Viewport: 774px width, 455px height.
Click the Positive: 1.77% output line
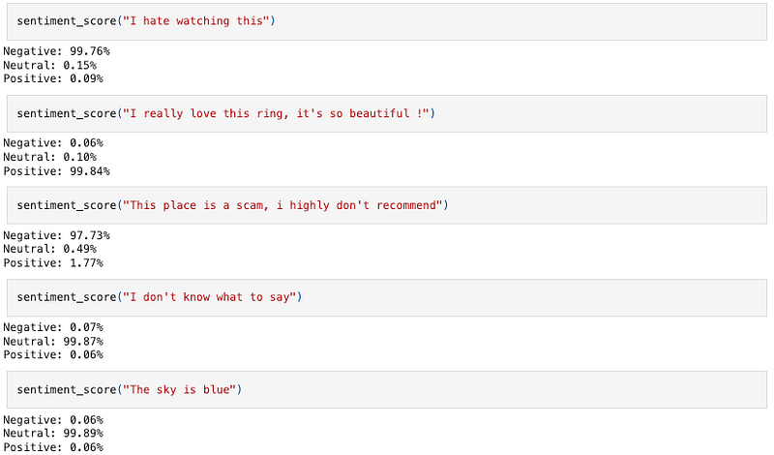[x=53, y=262]
